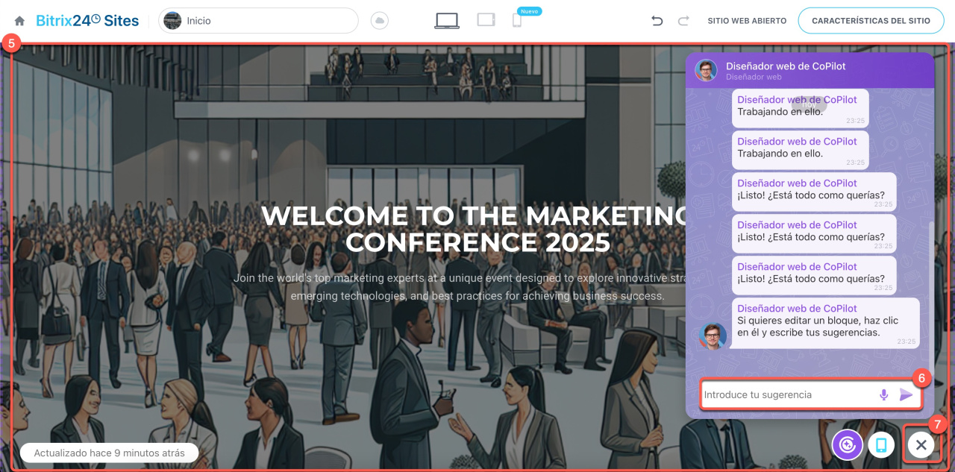Activate microphone voice input
Image resolution: width=955 pixels, height=472 pixels.
click(883, 394)
